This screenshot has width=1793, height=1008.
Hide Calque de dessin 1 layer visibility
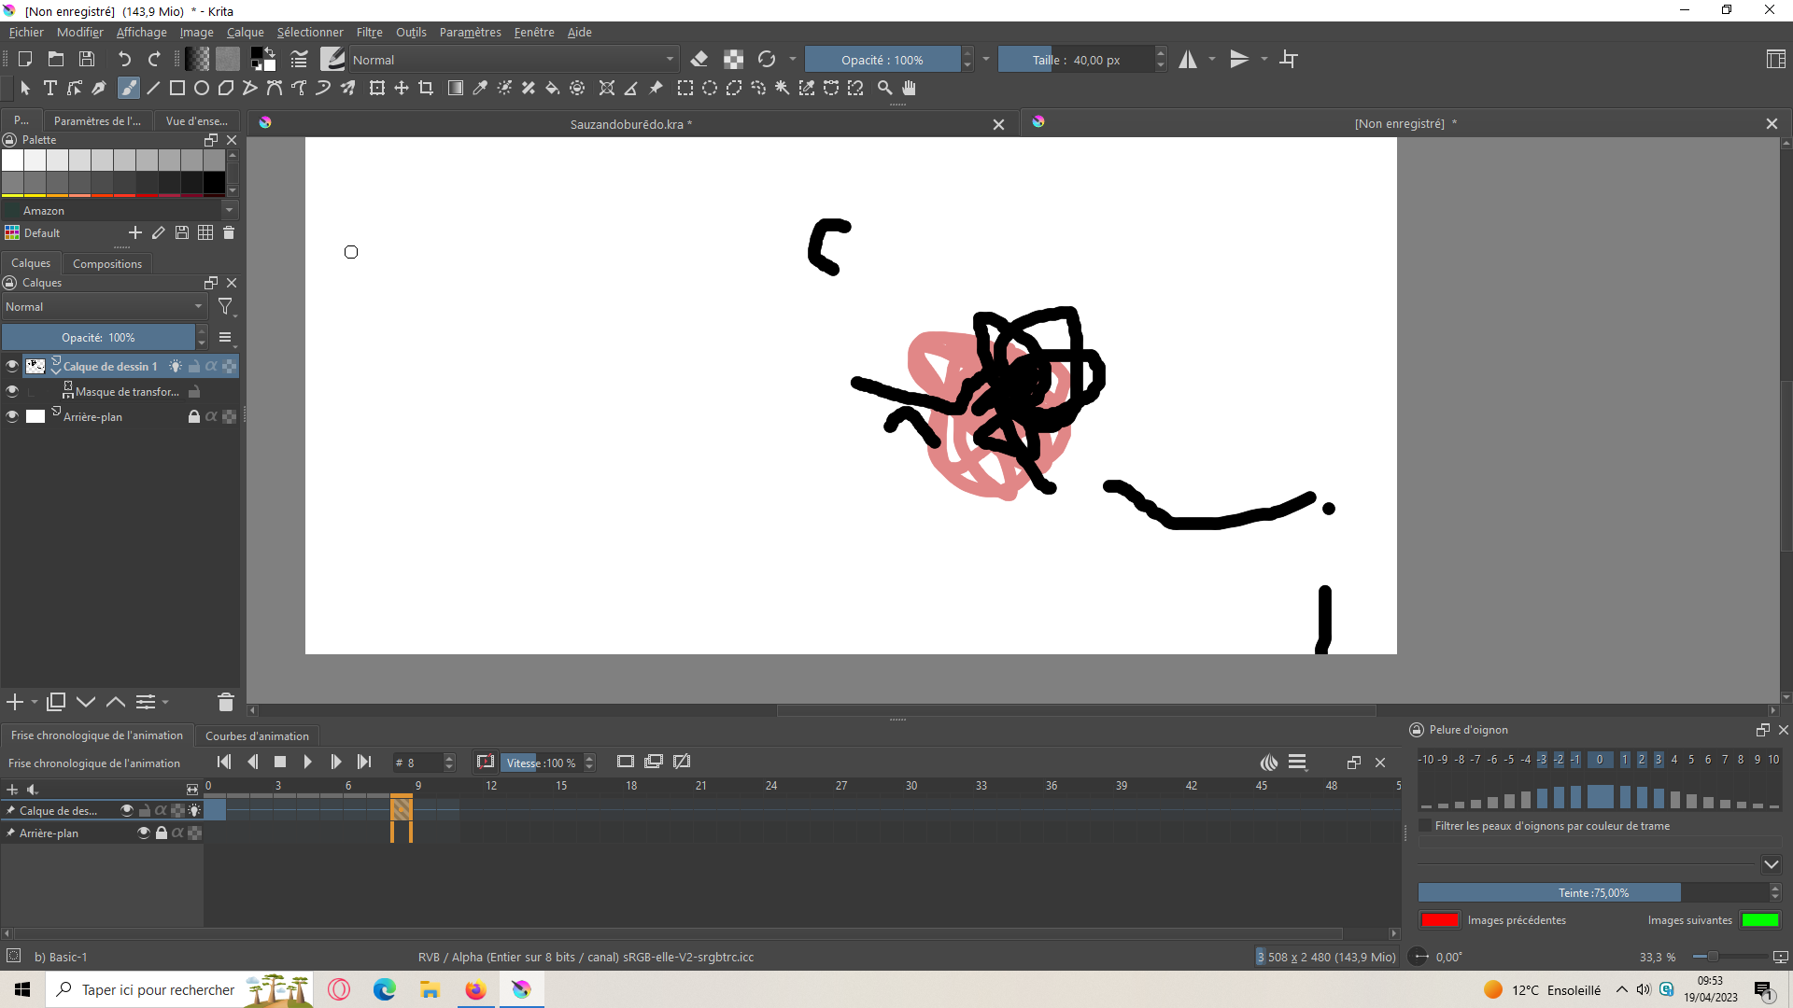click(12, 367)
